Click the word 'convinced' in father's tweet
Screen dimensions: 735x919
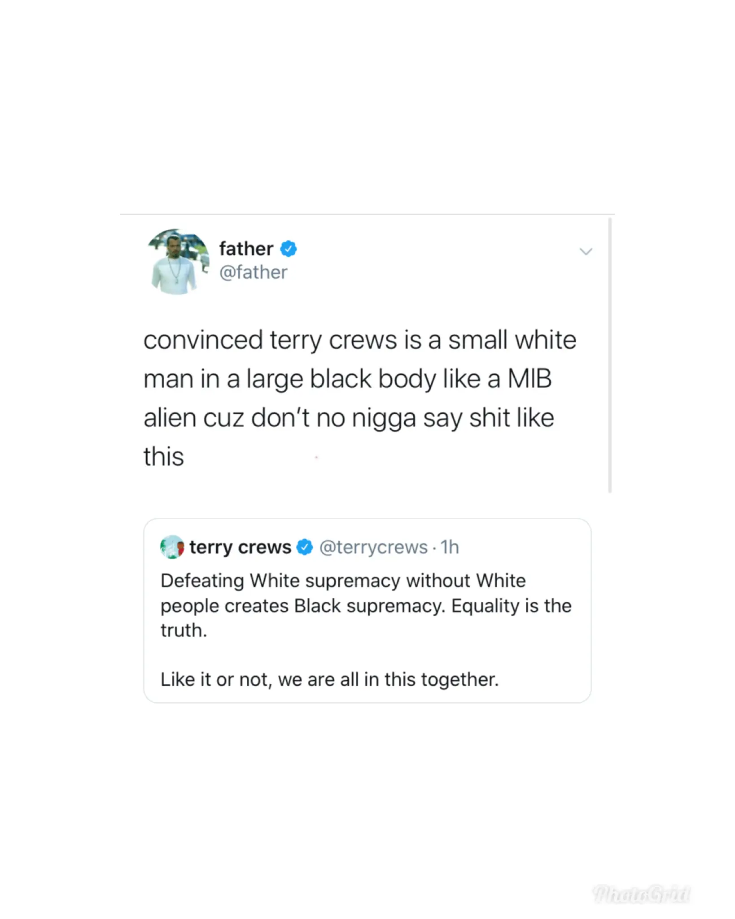coord(203,340)
